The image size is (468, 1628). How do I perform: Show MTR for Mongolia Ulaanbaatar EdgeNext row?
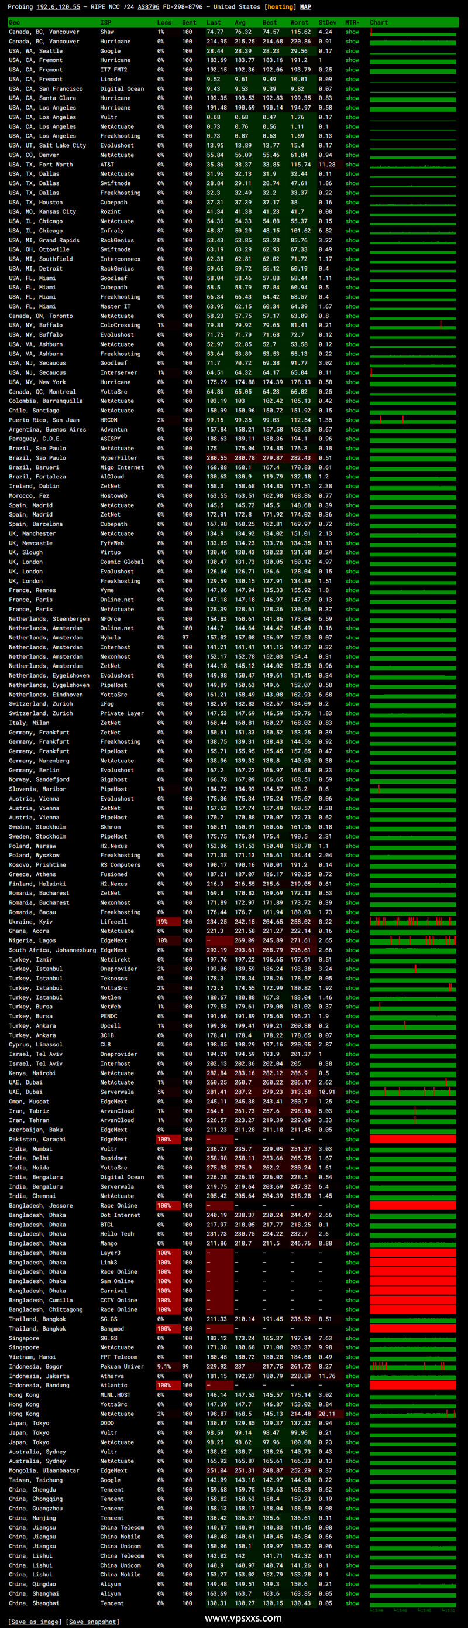[x=352, y=1470]
